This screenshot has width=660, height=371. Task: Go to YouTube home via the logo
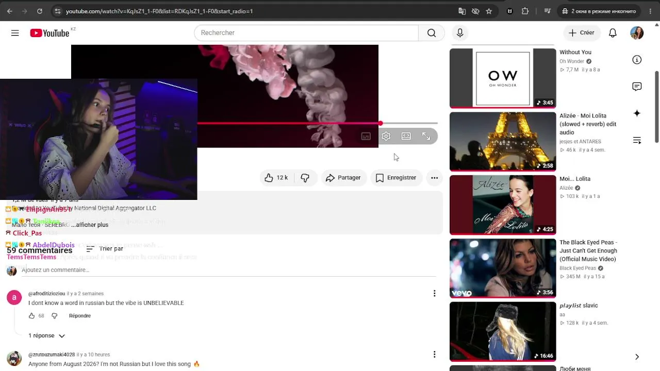tap(49, 33)
